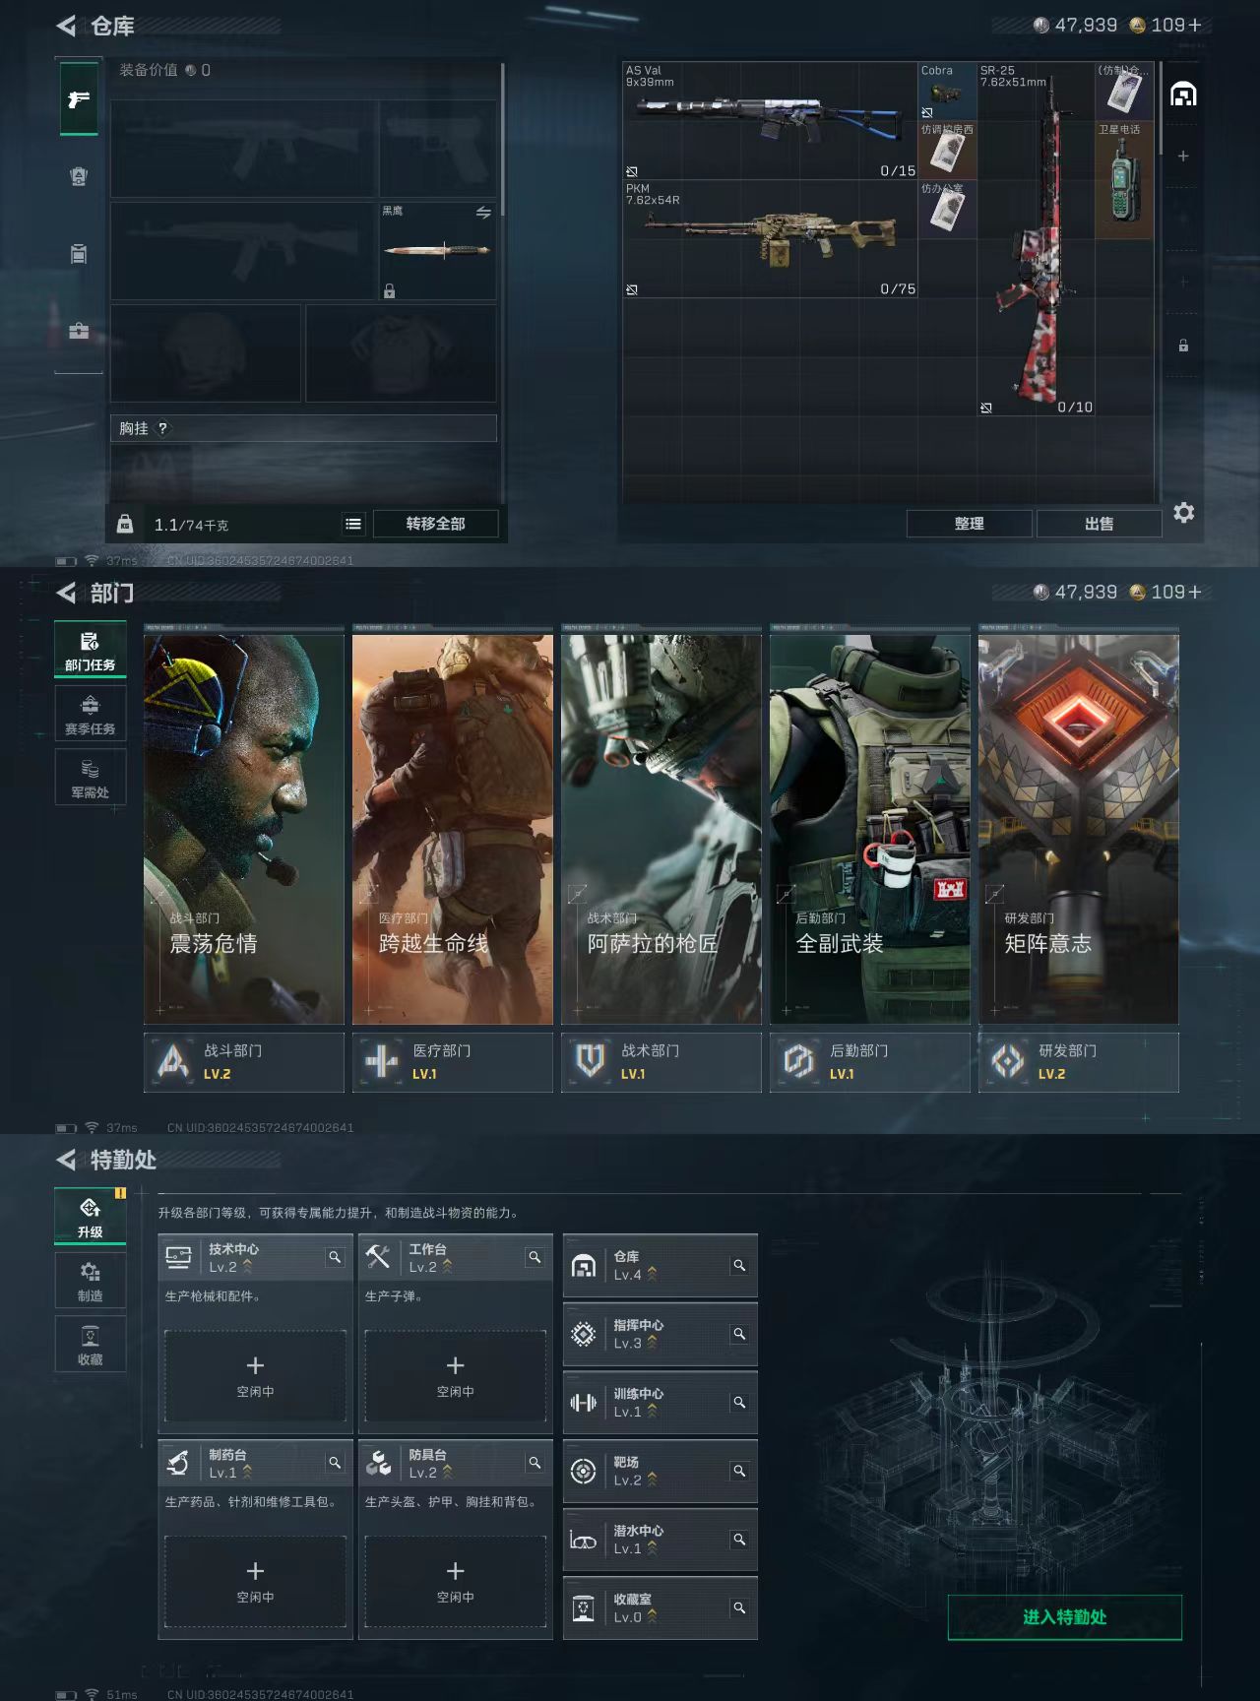The image size is (1260, 1701).
Task: Toggle the locked storage slot padlock
Action: tap(1183, 346)
